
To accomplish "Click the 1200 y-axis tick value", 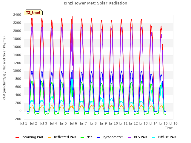I will click(x=17, y=63).
